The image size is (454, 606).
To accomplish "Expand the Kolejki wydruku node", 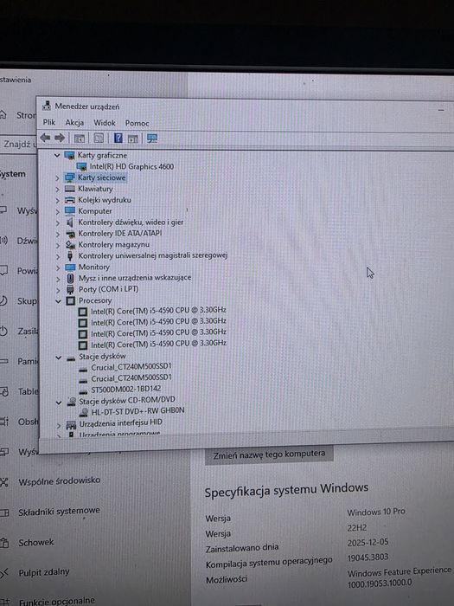I will (x=57, y=201).
